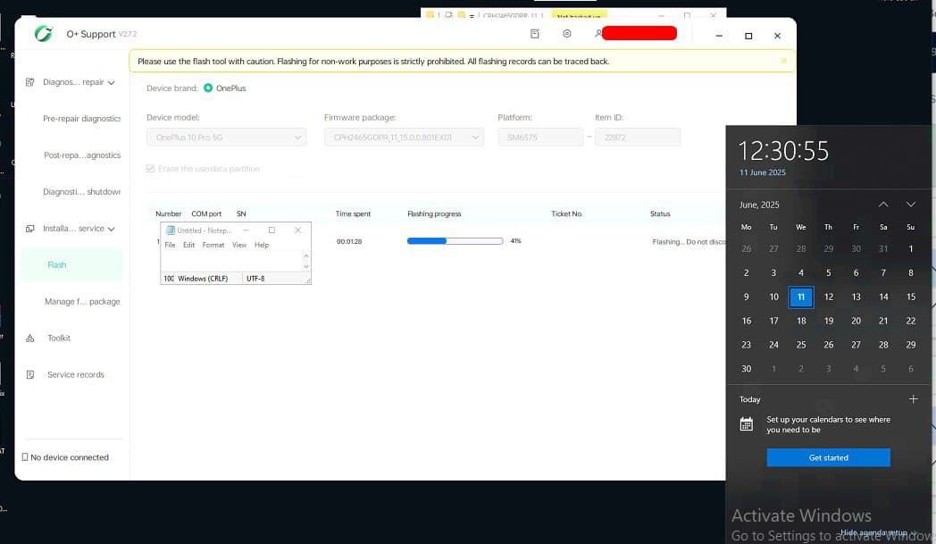Click the Toolkit sidebar icon
The height and width of the screenshot is (544, 936).
pos(30,339)
